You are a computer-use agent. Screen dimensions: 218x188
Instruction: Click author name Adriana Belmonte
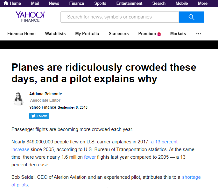pyautogui.click(x=46, y=94)
